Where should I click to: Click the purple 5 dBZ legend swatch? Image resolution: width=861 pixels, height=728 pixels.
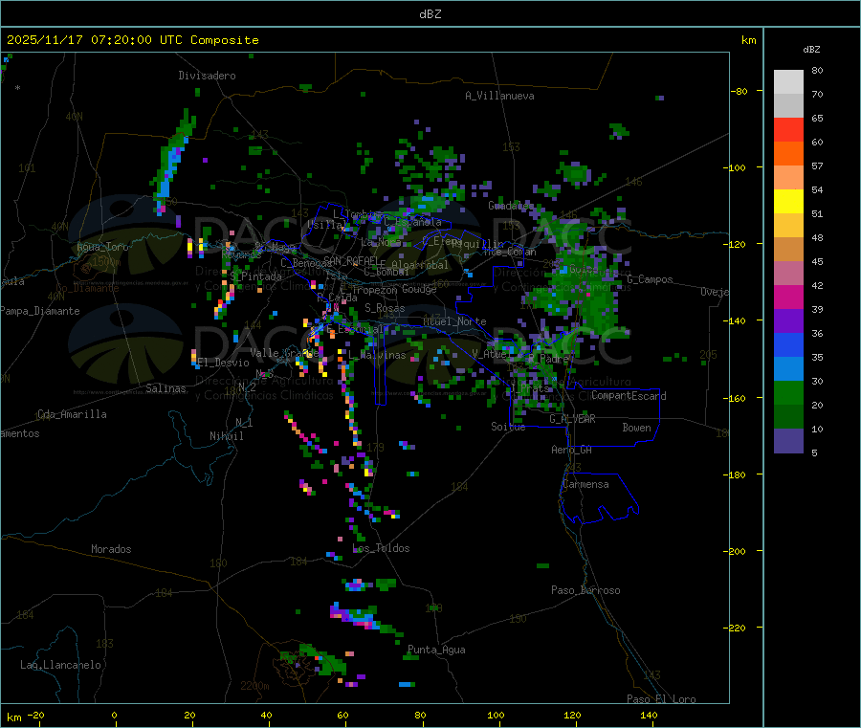pyautogui.click(x=788, y=441)
